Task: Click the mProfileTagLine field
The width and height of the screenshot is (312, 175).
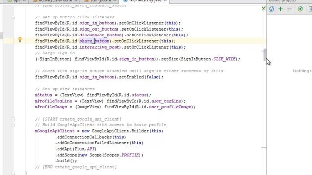Action: click(x=53, y=101)
